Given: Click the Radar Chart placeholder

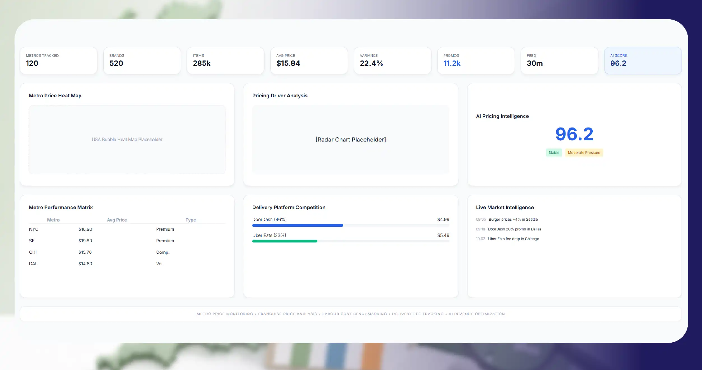Looking at the screenshot, I should 351,139.
